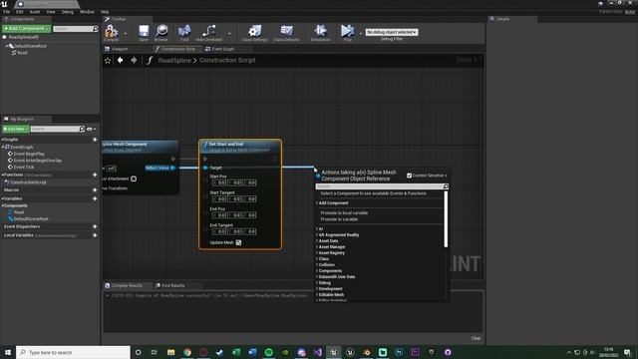638x359 pixels.
Task: Click the Windows search box
Action: [73, 352]
